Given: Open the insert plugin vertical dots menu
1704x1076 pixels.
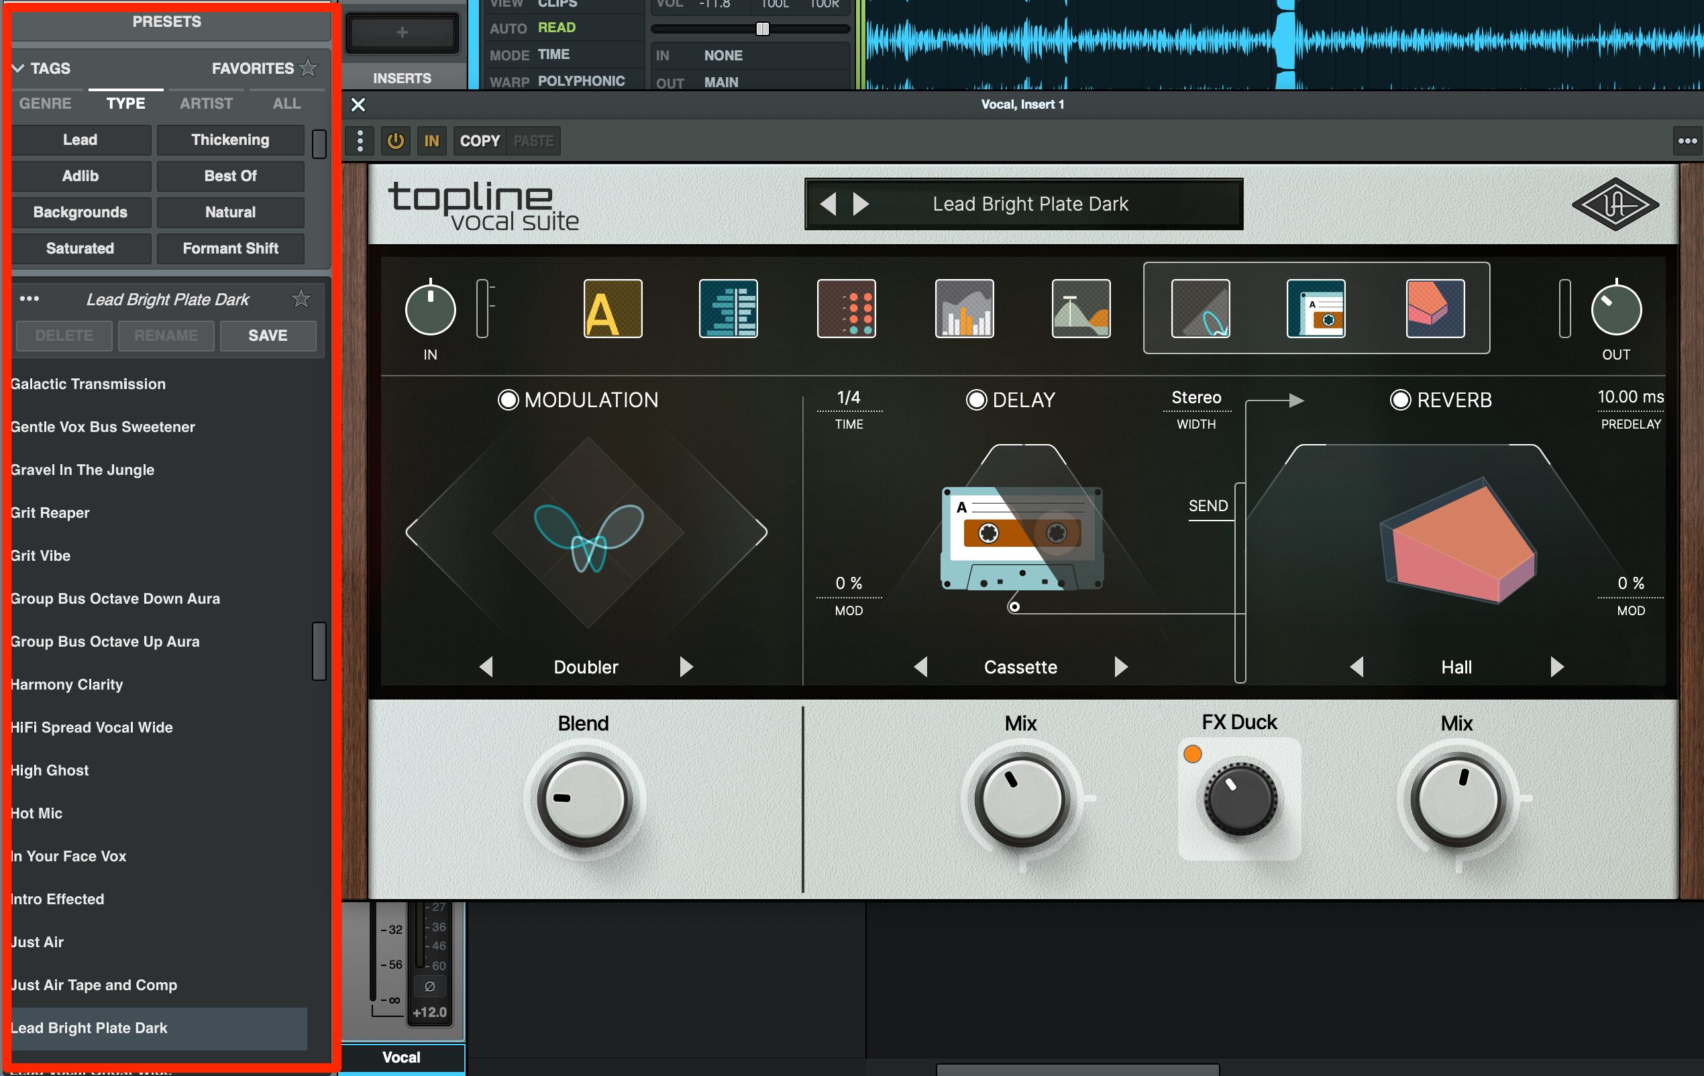Looking at the screenshot, I should pos(360,141).
